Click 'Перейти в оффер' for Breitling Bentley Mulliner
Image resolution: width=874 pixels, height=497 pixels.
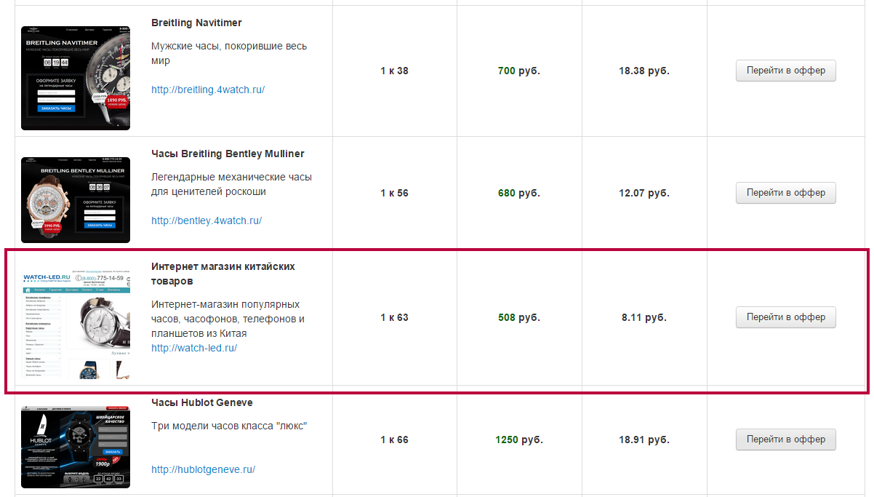(x=785, y=193)
